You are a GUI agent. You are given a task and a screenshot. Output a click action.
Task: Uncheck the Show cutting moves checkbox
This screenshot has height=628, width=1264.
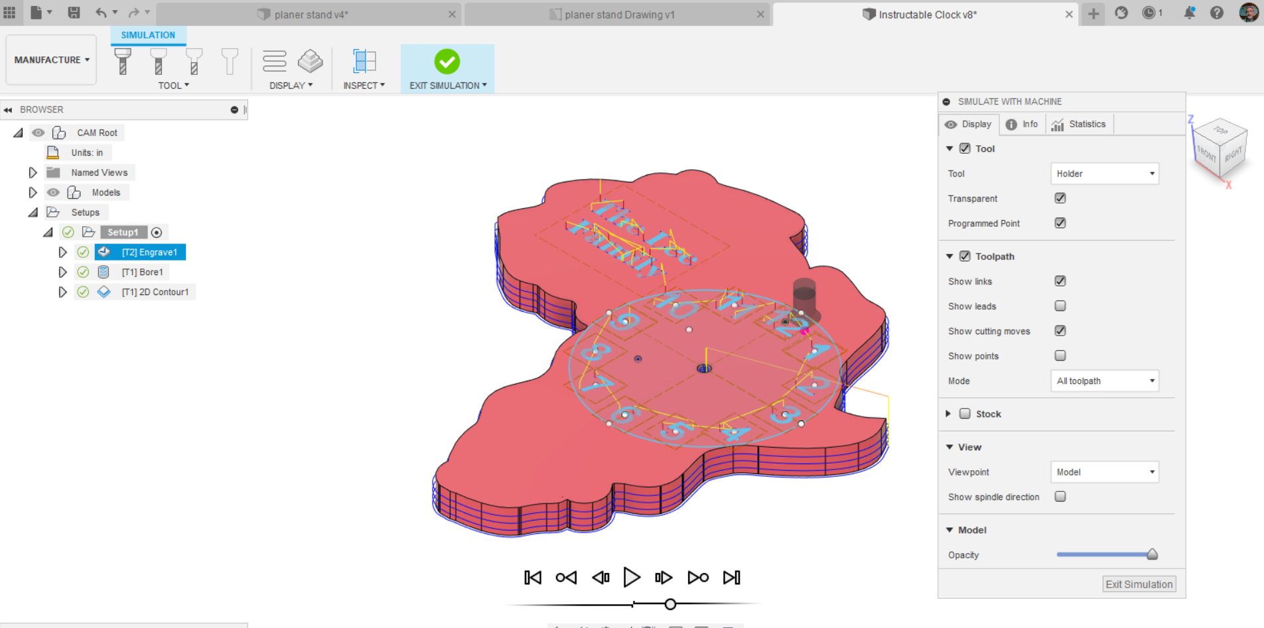coord(1060,331)
